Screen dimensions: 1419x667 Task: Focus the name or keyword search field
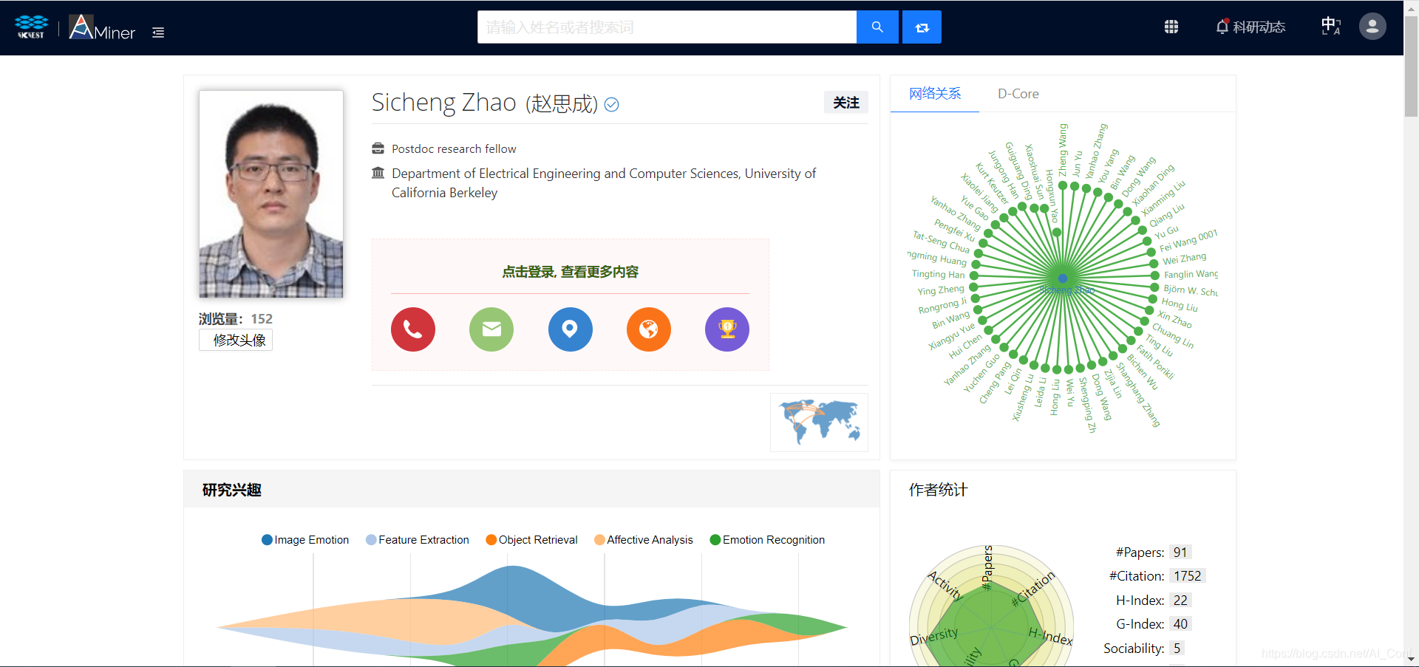click(x=667, y=27)
